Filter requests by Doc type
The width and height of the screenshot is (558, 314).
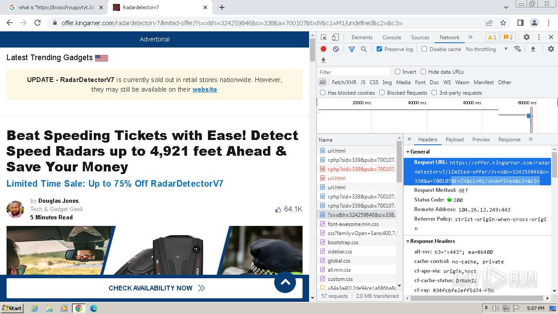(x=434, y=82)
